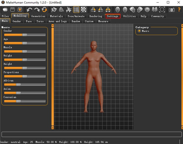Viewport: 183px width, 144px height.
Task: Click the Redo arrow icon
Action: click(x=37, y=10)
